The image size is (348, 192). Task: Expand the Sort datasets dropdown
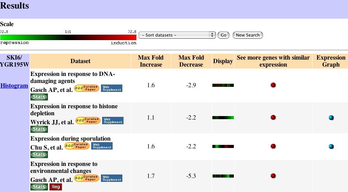[x=177, y=35]
